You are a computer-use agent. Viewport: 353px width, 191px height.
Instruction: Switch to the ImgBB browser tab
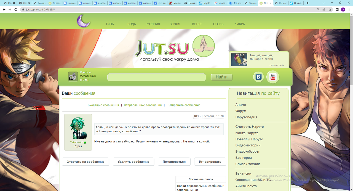tap(205, 3)
